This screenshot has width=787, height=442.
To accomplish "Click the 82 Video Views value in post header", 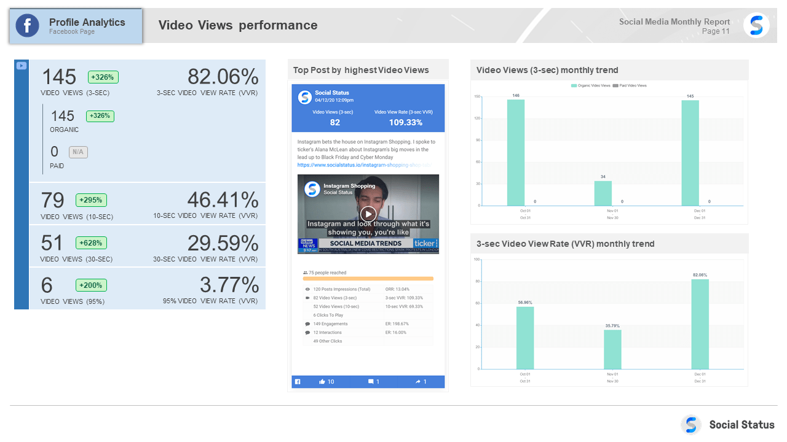I will [335, 122].
